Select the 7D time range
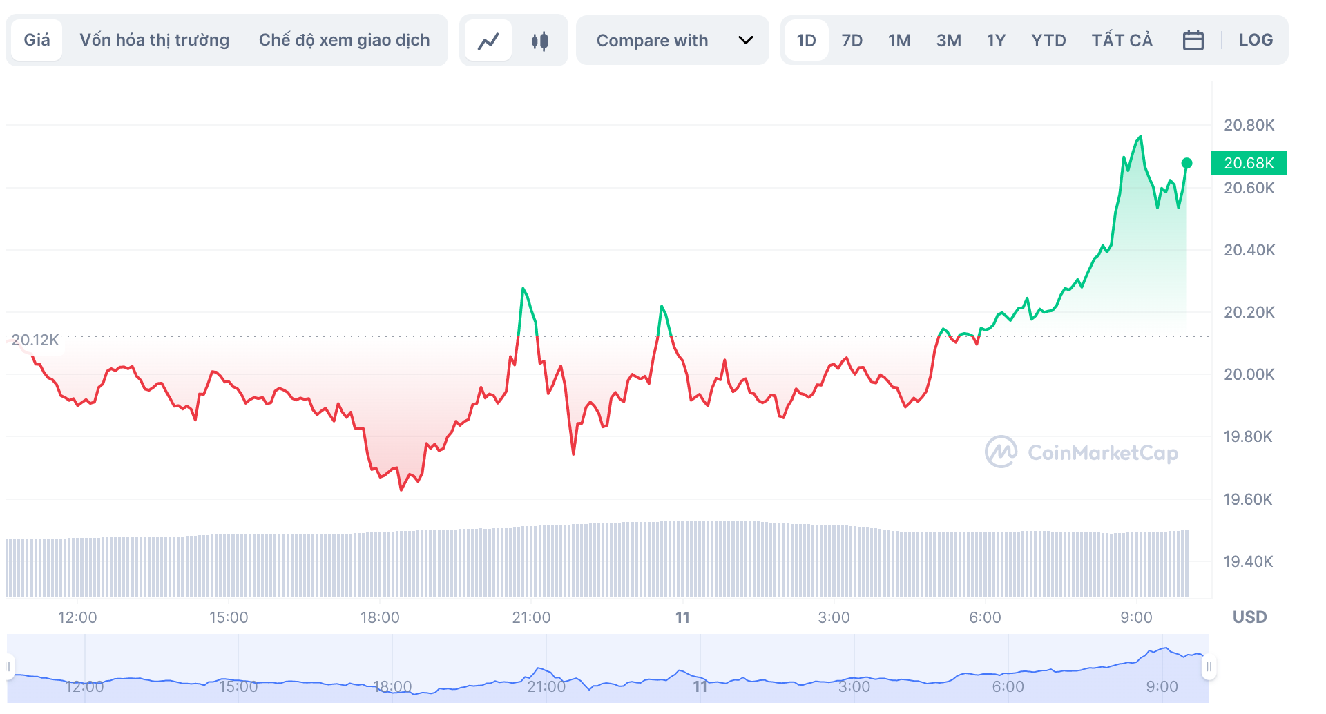Screen dimensions: 1326x714 tap(852, 40)
